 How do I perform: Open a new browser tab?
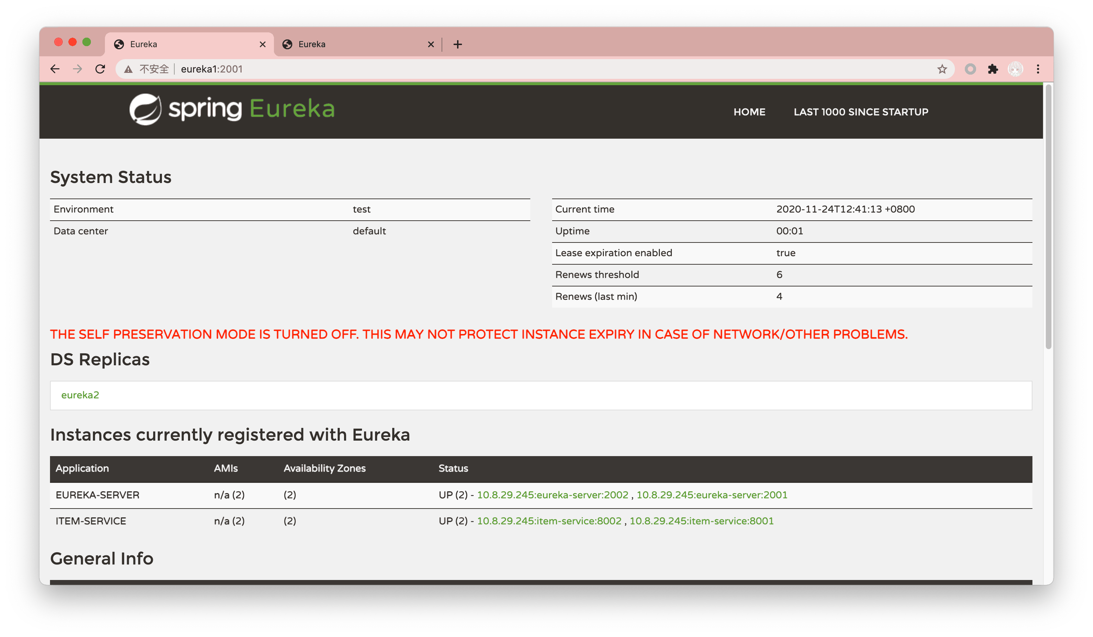pos(457,44)
